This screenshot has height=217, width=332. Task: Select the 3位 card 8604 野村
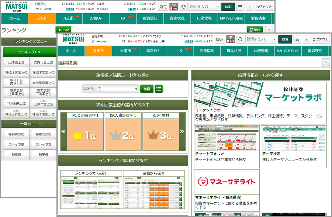coord(161,131)
